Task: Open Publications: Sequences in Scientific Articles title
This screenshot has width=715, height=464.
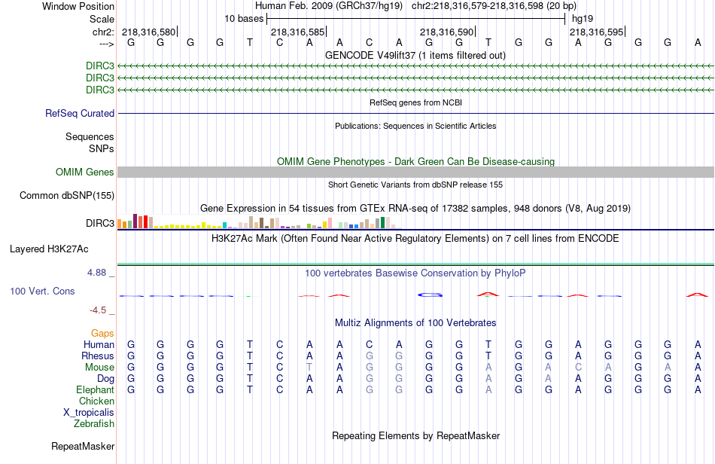Action: 415,126
